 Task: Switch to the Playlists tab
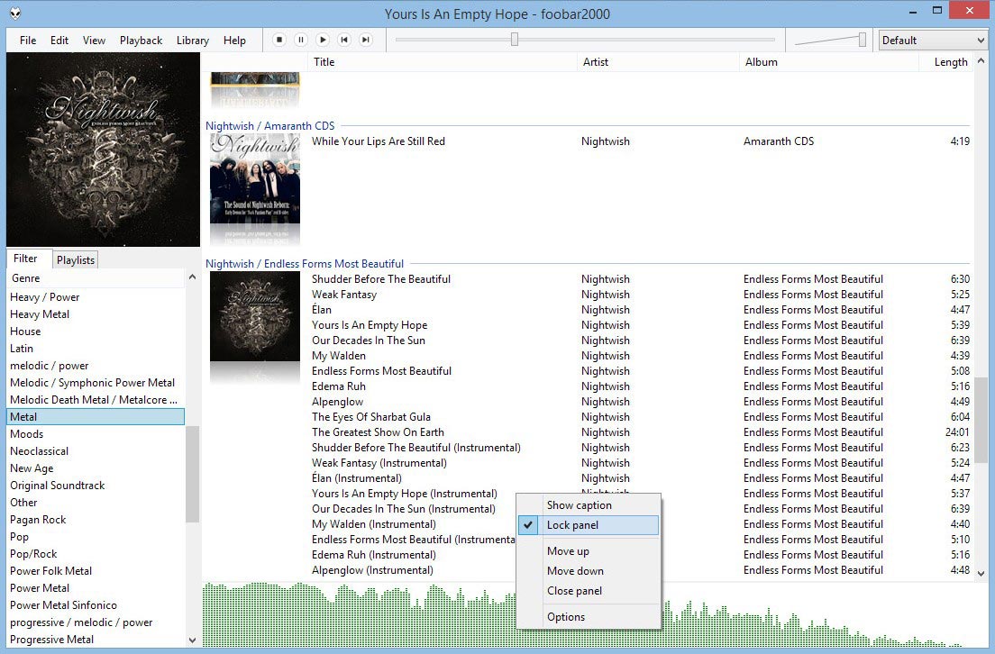click(75, 259)
